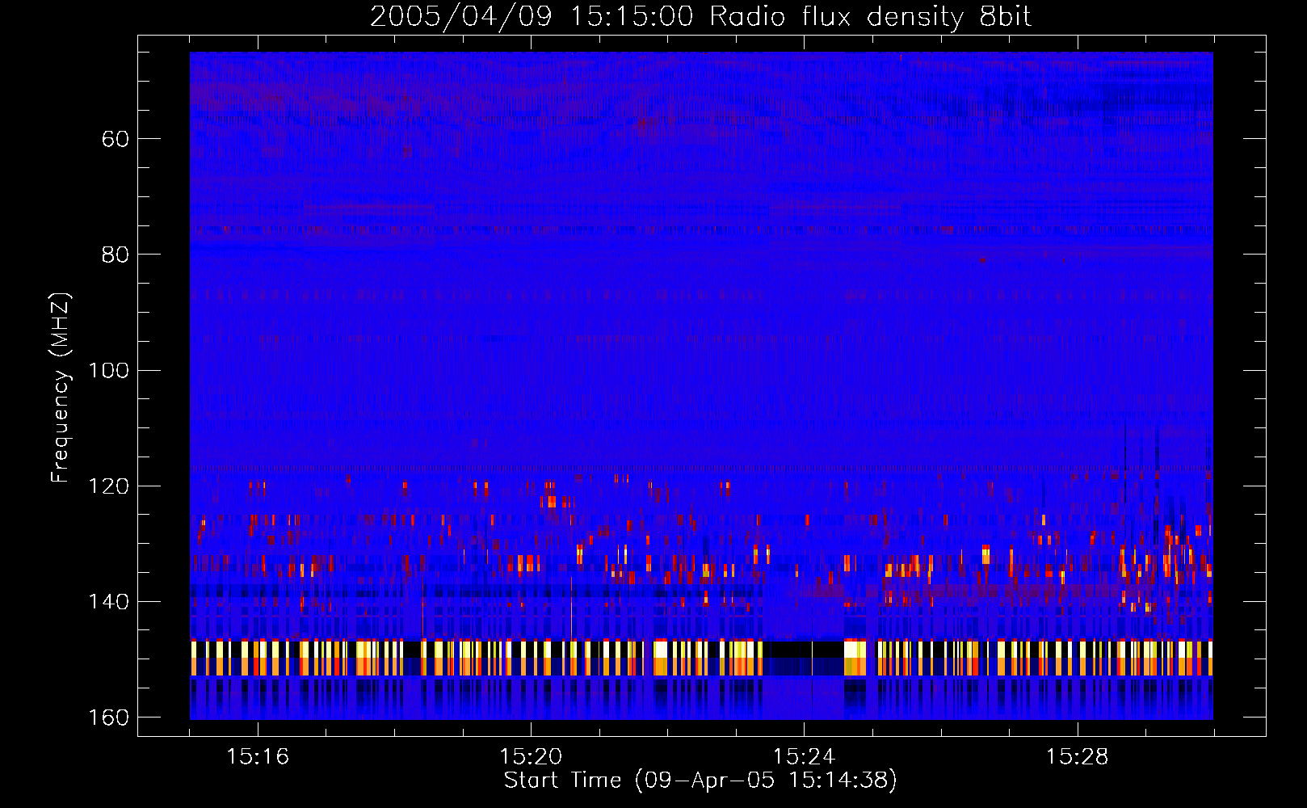Screen dimensions: 1307x808
Task: Click the 'Start Time (09-Apr-05 15:14:38)' x-axis label
Action: click(x=700, y=781)
